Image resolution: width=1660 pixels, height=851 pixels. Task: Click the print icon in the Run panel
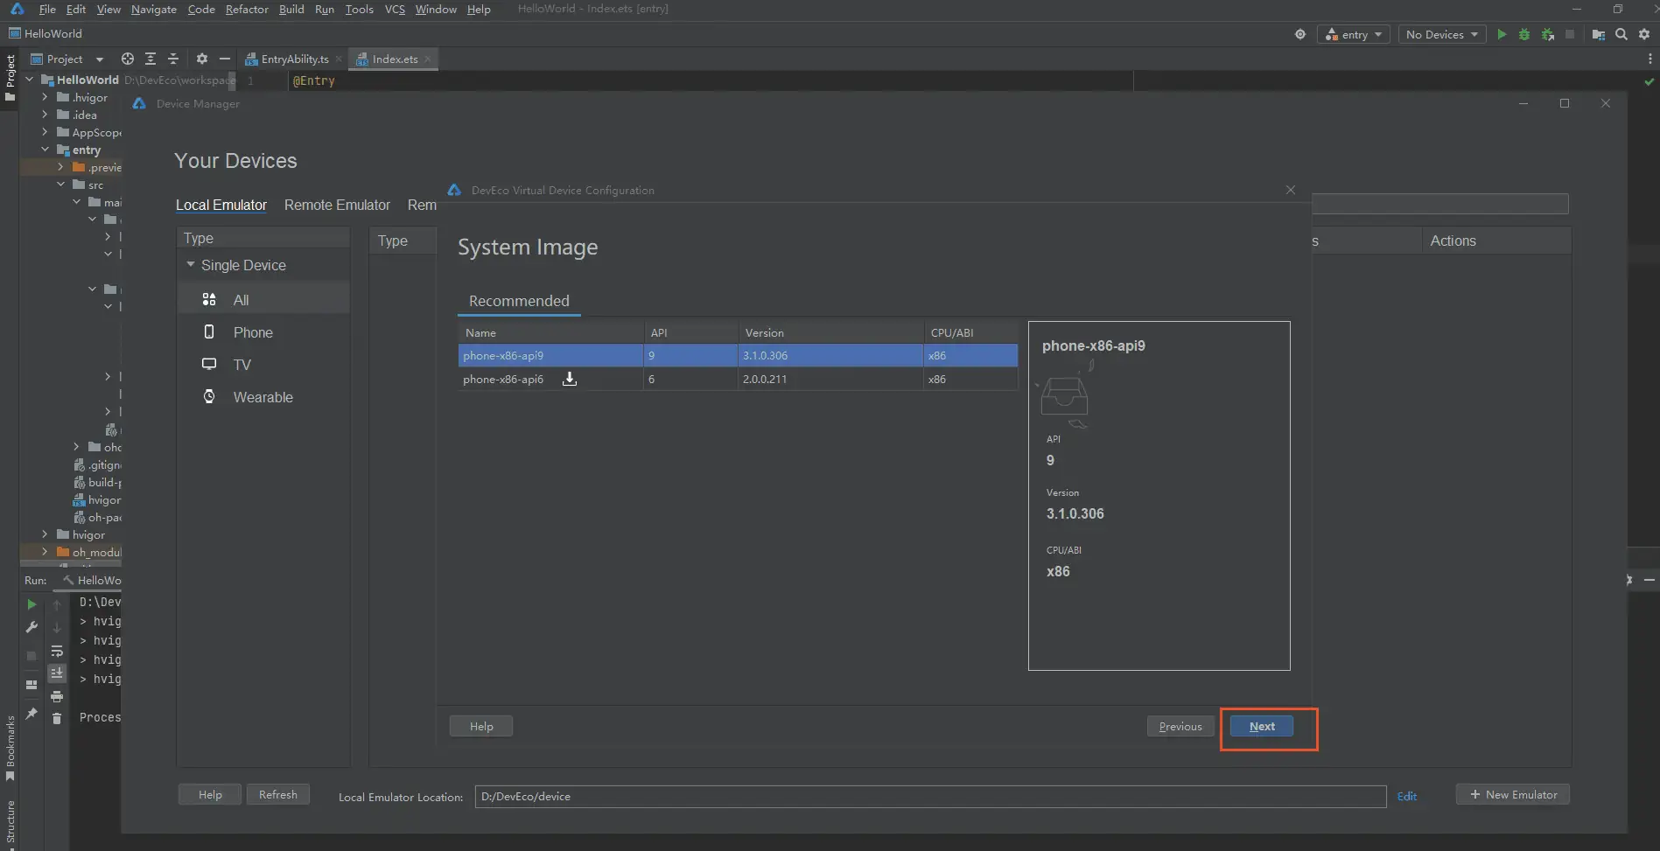(57, 696)
